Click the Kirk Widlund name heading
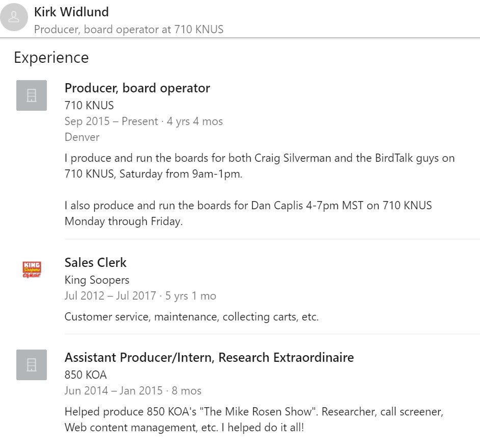This screenshot has height=445, width=480. pos(71,12)
